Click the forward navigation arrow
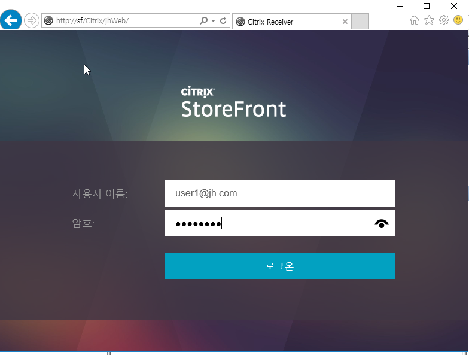The image size is (469, 355). coord(31,20)
